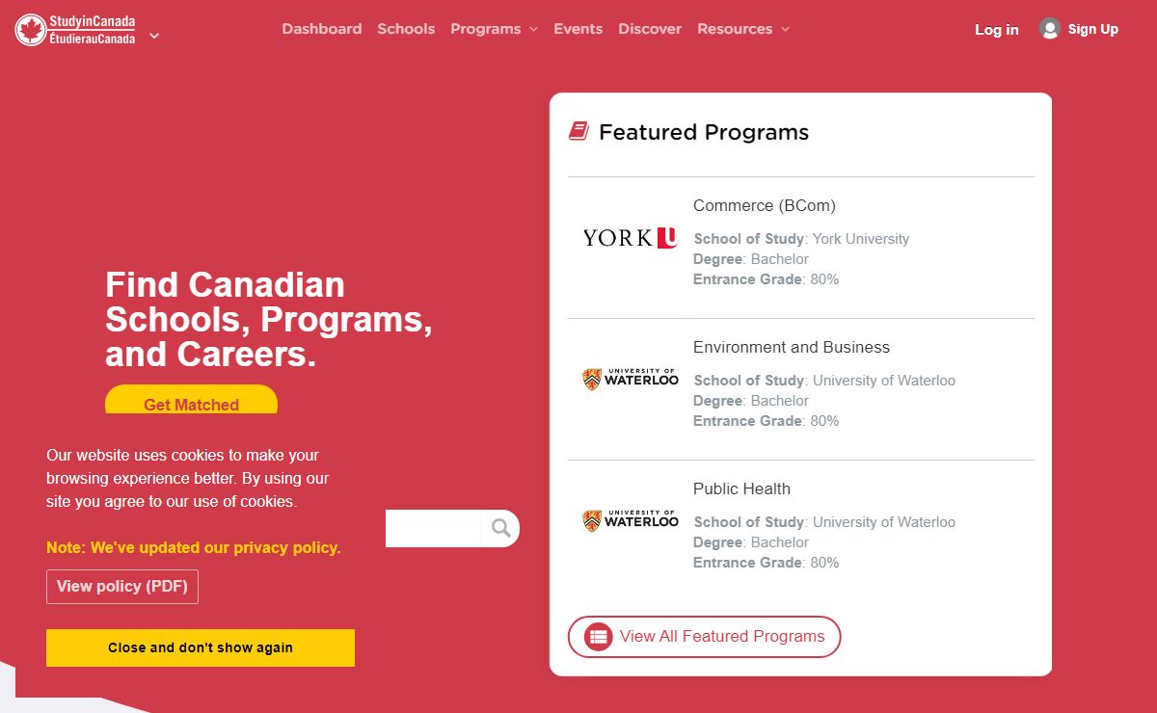Click the Featured Programs book icon

pos(578,131)
